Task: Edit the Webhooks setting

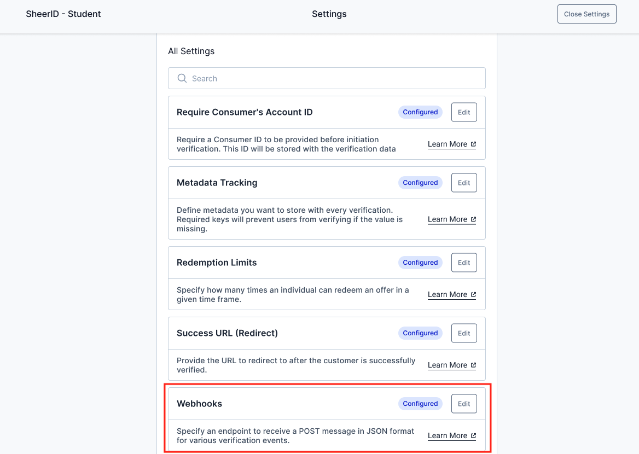Action: (464, 404)
